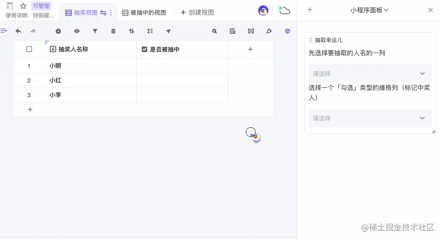Click 创建视图 to add view
This screenshot has width=442, height=239.
(x=197, y=13)
